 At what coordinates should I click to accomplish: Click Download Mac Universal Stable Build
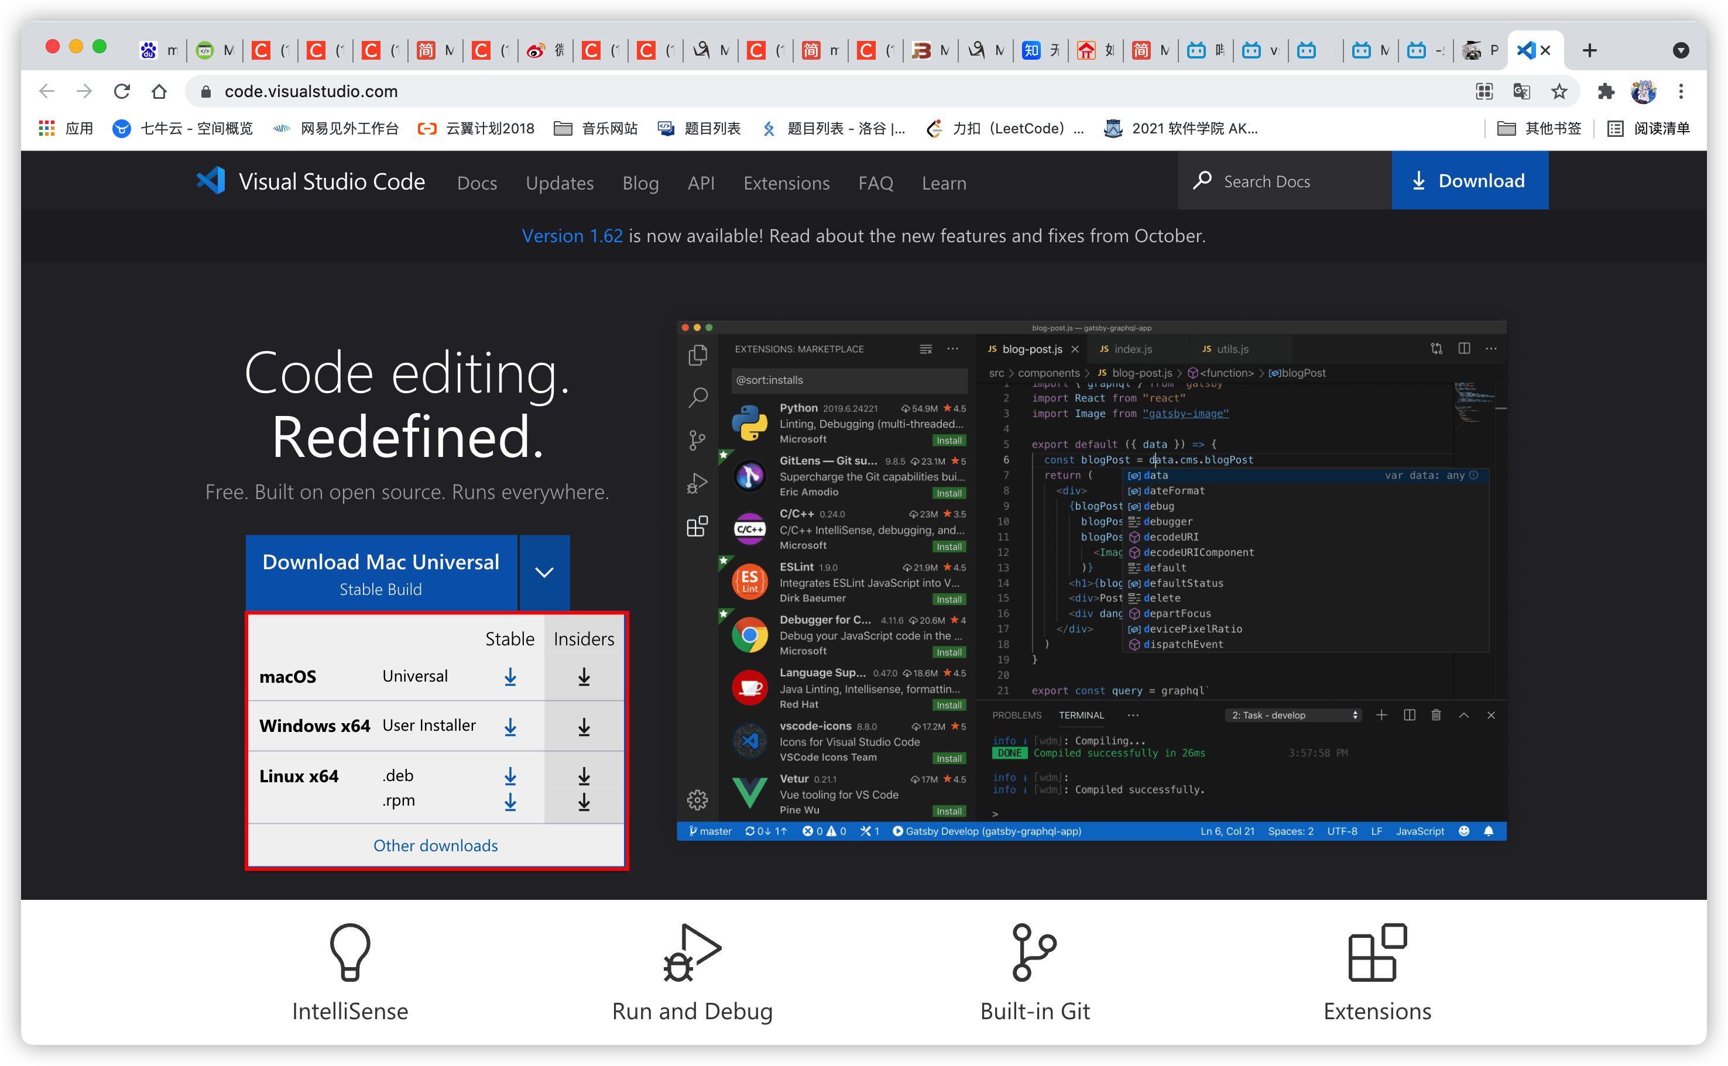click(x=381, y=572)
